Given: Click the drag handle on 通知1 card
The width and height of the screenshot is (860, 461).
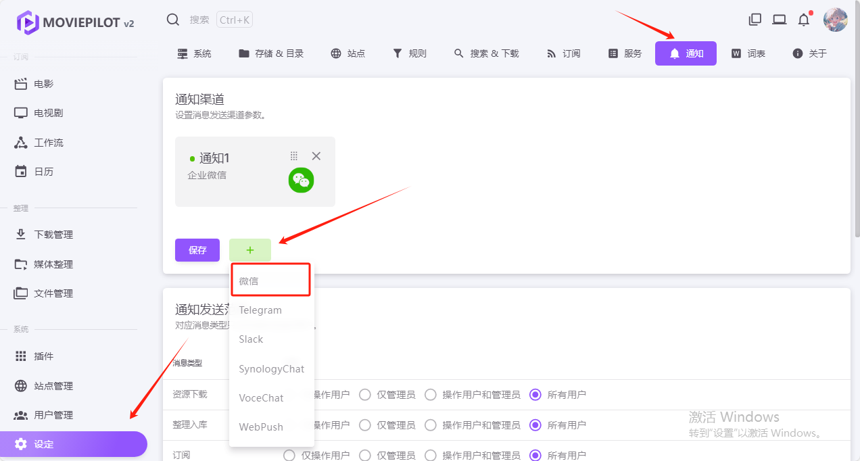Looking at the screenshot, I should tap(293, 156).
